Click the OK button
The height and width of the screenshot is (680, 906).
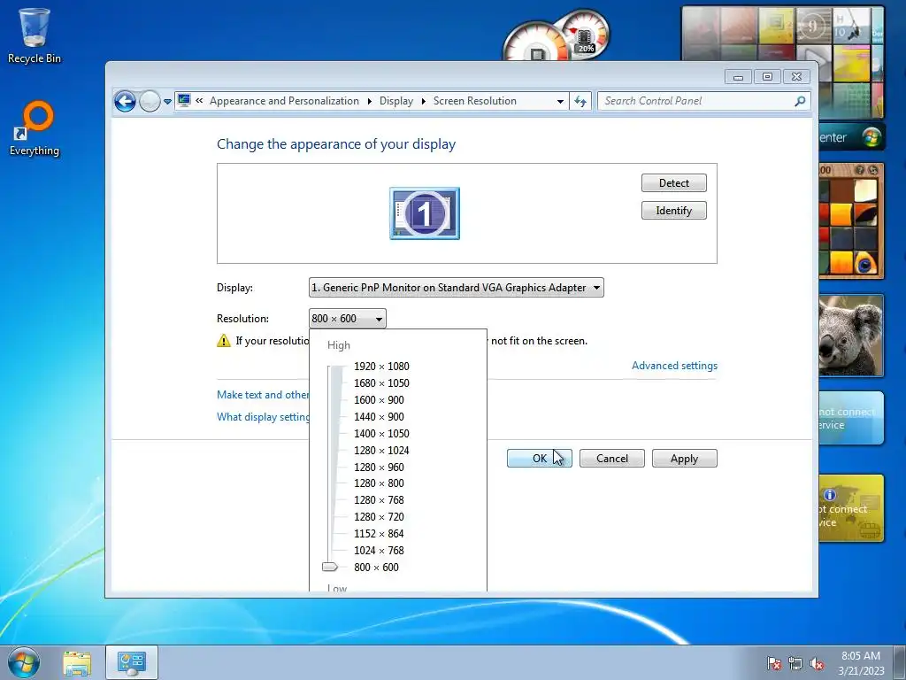539,459
